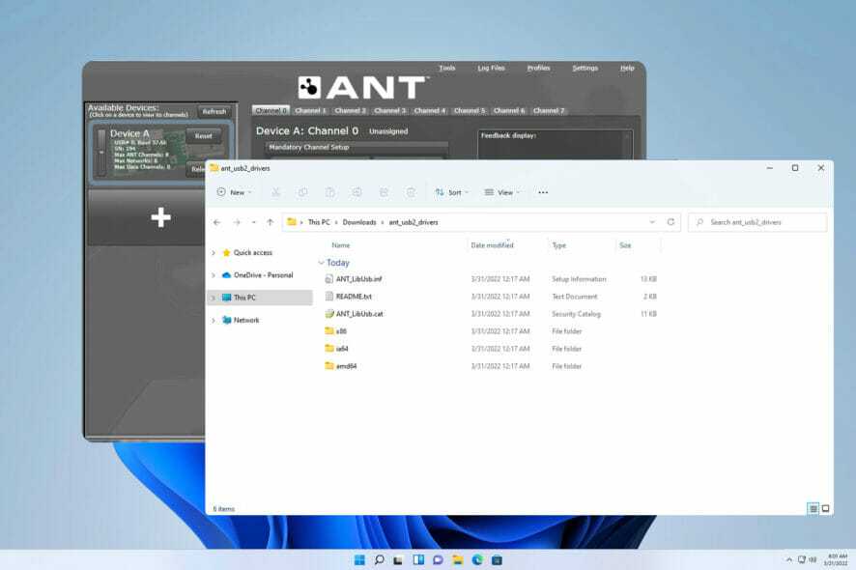Screen dimensions: 856x570
Task: Refresh the ant_usb2_drivers folder view
Action: (671, 221)
